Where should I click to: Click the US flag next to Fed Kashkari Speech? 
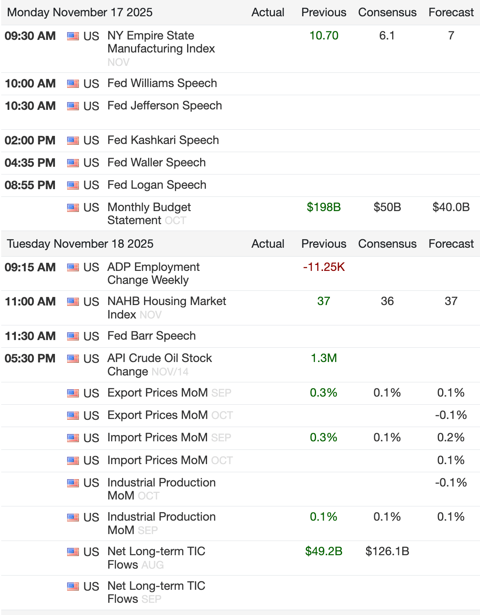click(x=73, y=141)
